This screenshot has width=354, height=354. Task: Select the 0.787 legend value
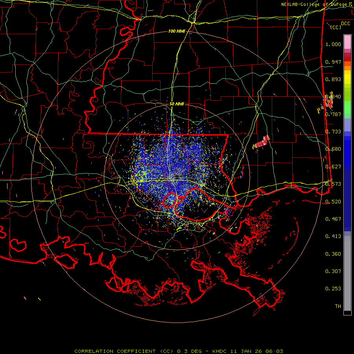333,114
